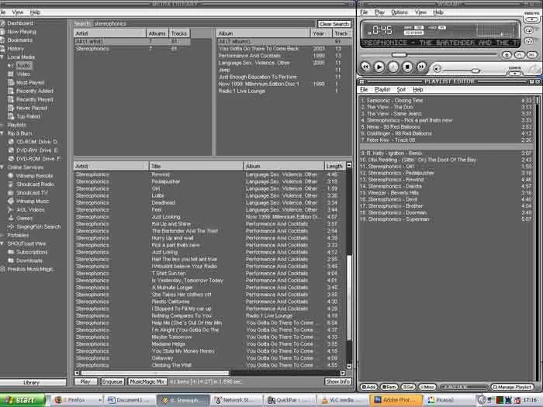
Task: Open the Playlist menu in Playlist Editor
Action: pyautogui.click(x=382, y=90)
